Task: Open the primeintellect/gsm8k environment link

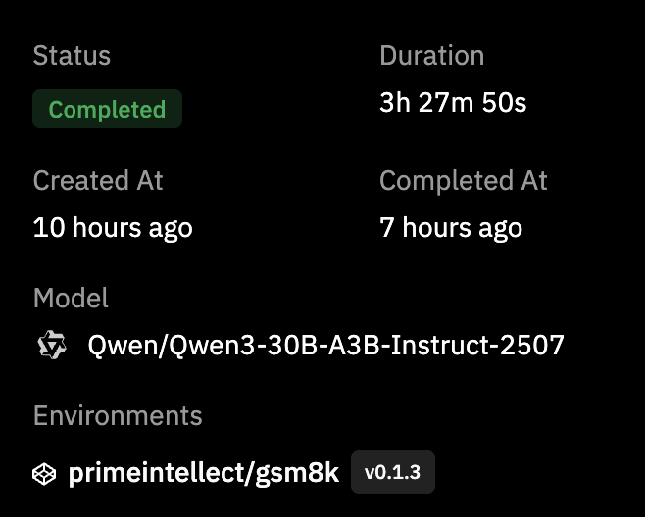Action: click(x=203, y=473)
